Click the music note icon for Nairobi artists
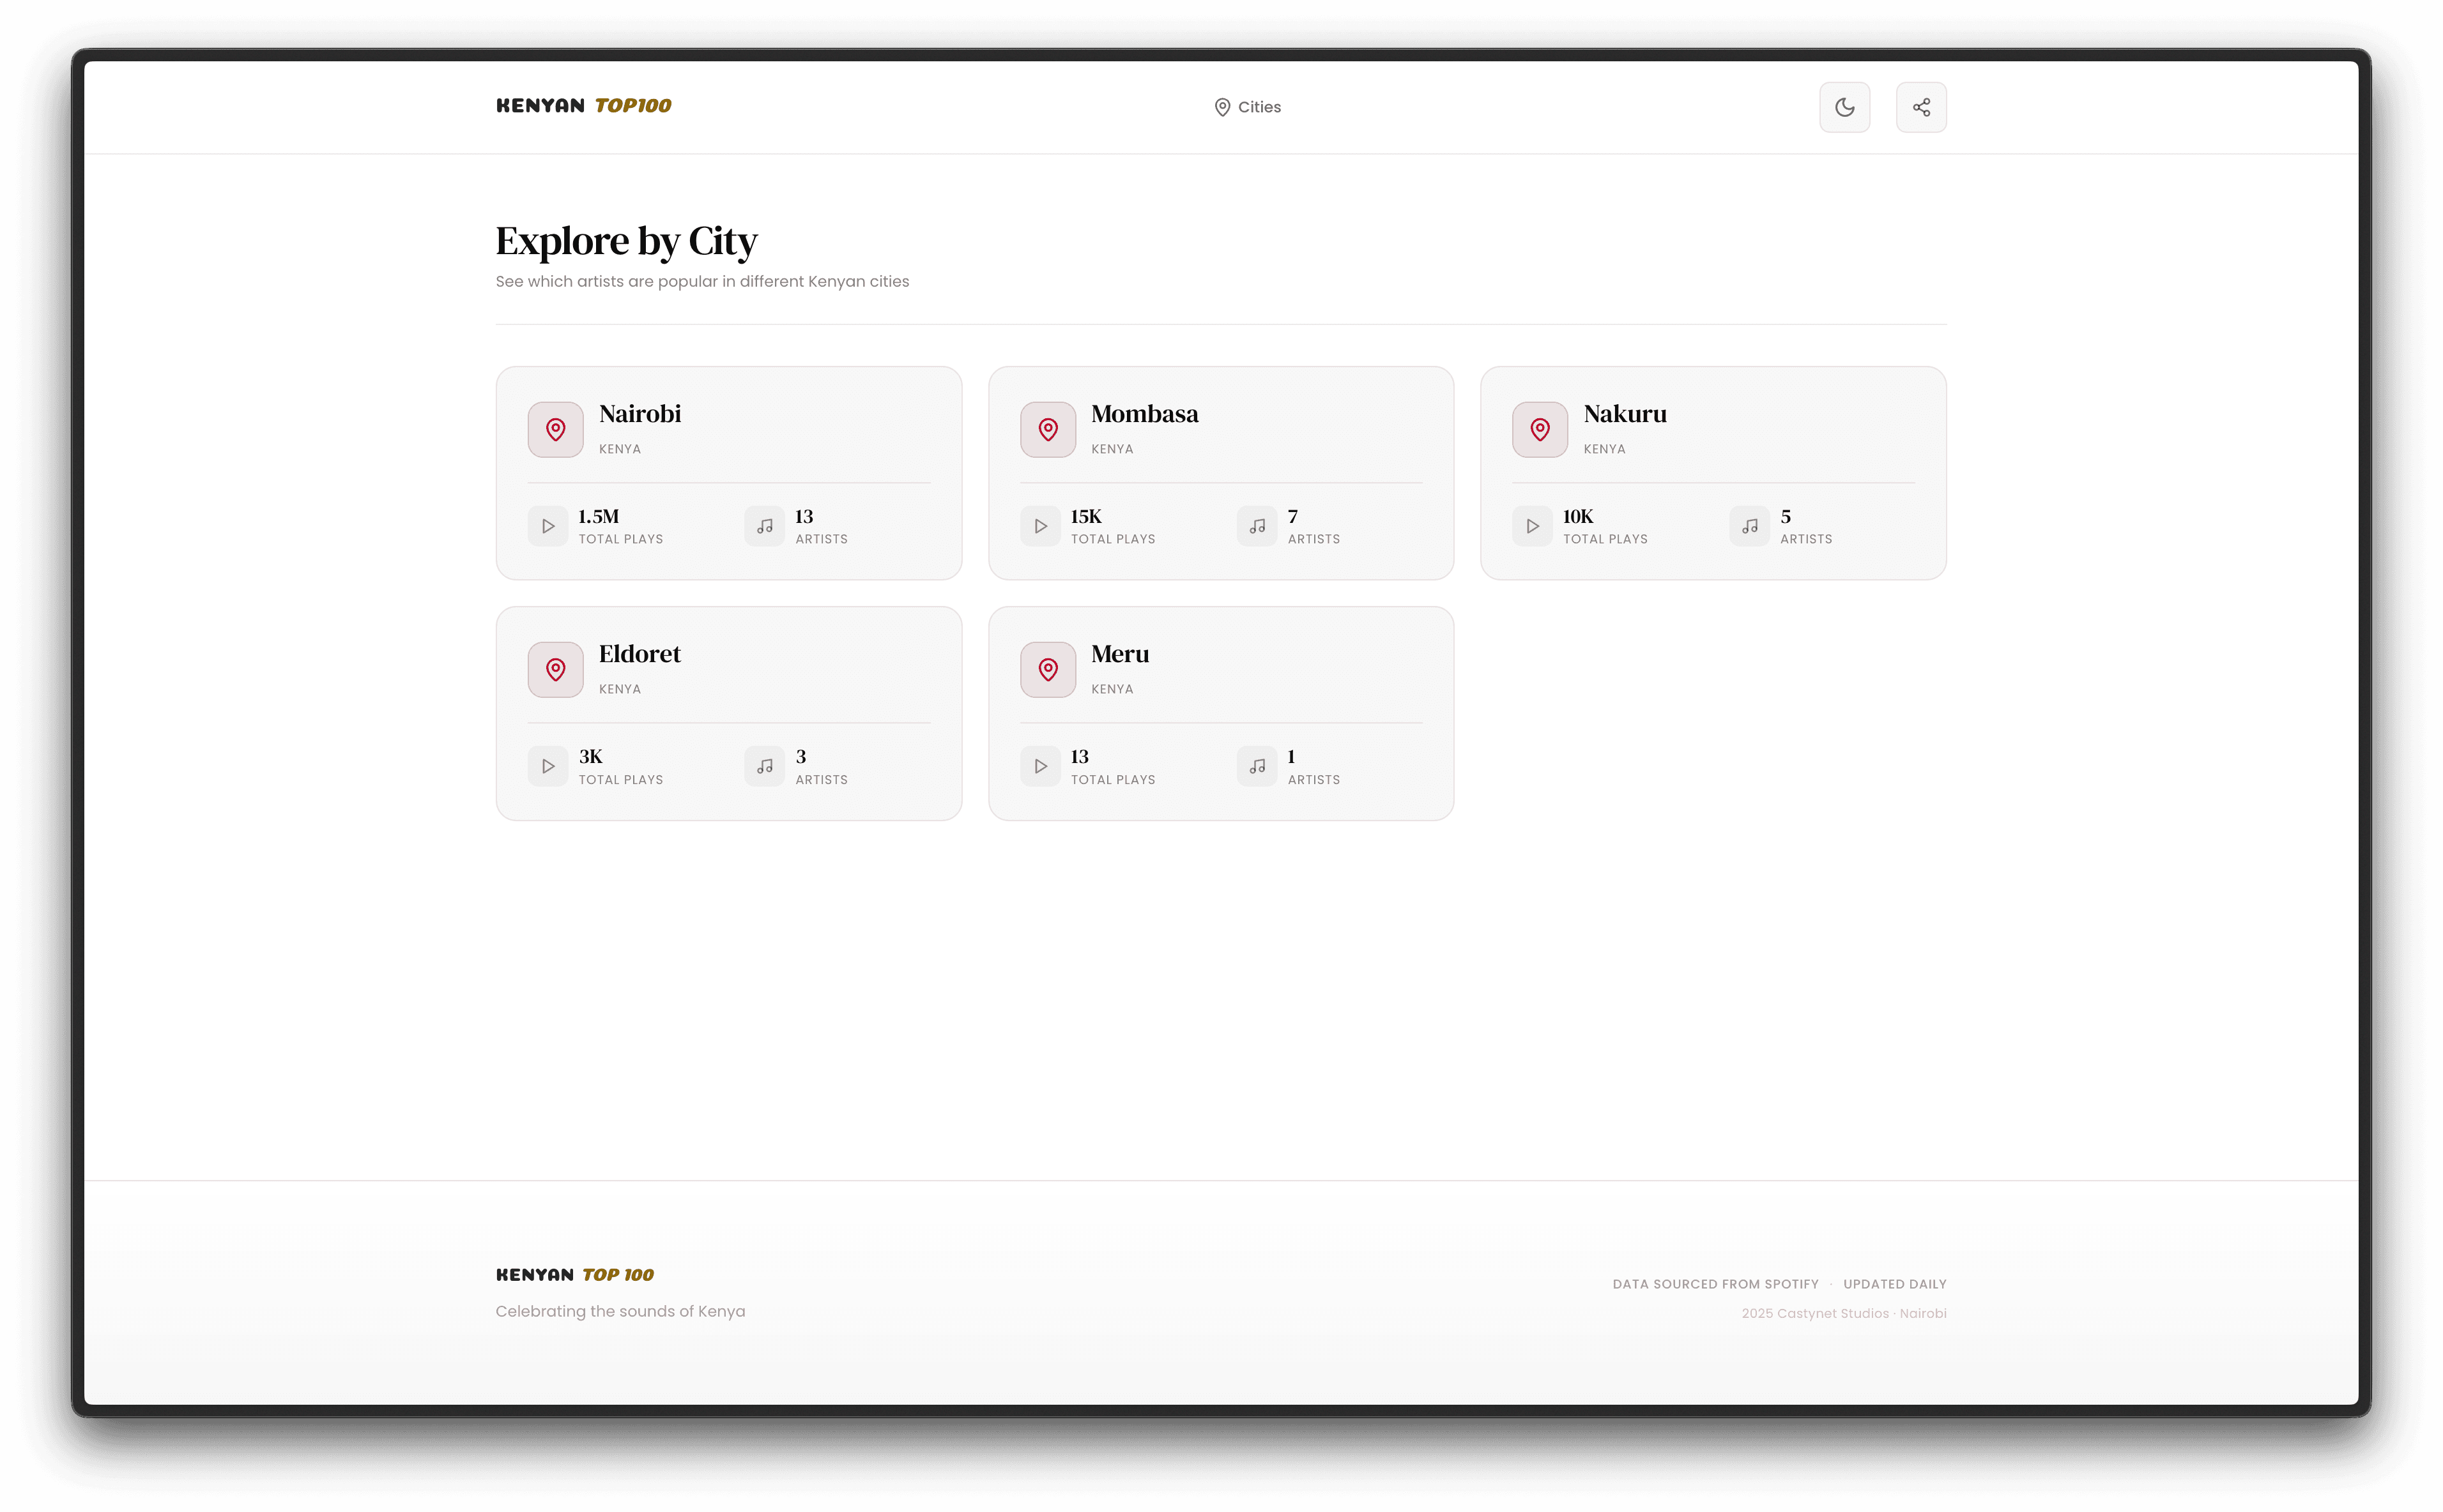The image size is (2443, 1512). (x=764, y=525)
